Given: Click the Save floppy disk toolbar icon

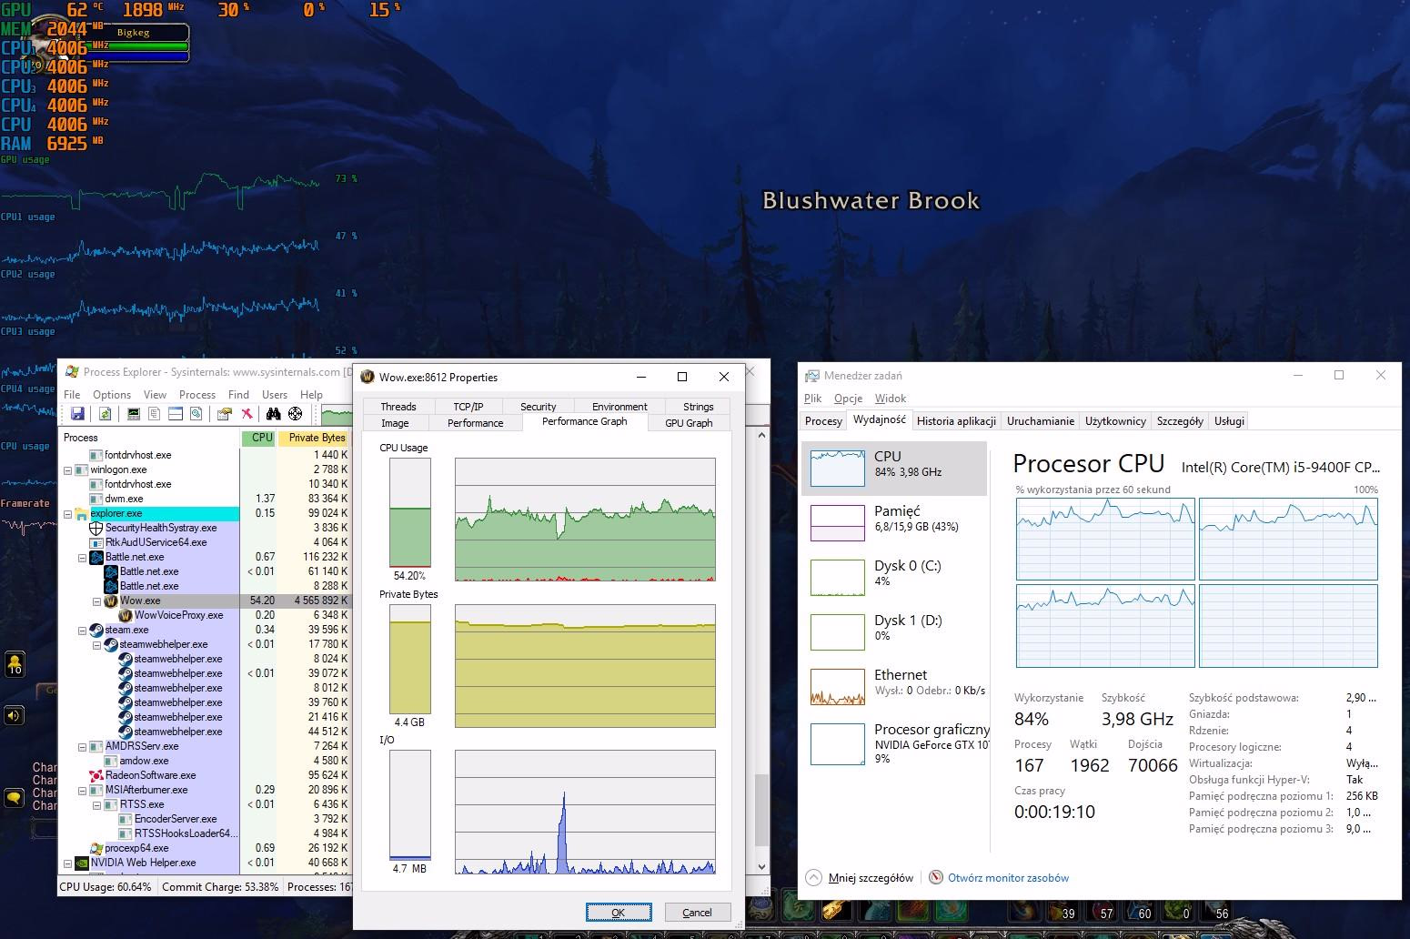Looking at the screenshot, I should point(77,414).
